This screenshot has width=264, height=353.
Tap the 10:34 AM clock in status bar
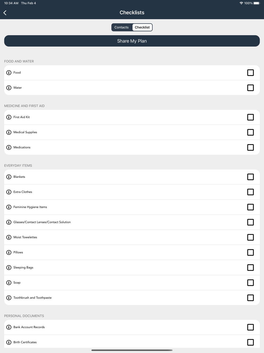(x=11, y=3)
